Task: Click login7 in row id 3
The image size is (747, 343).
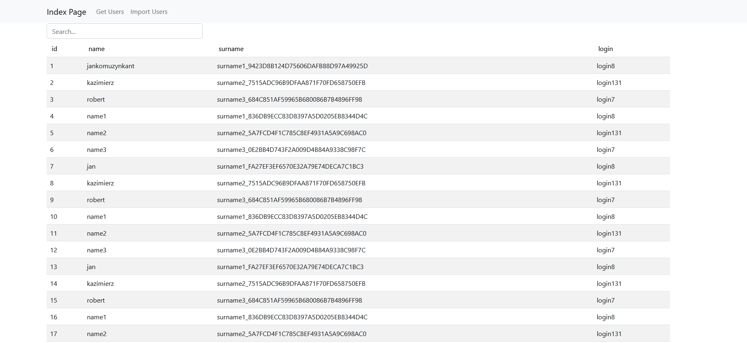Action: 606,100
